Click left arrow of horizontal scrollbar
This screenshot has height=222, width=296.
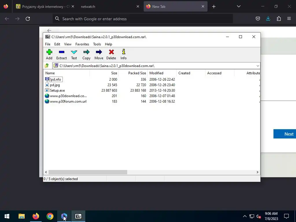(x=46, y=172)
